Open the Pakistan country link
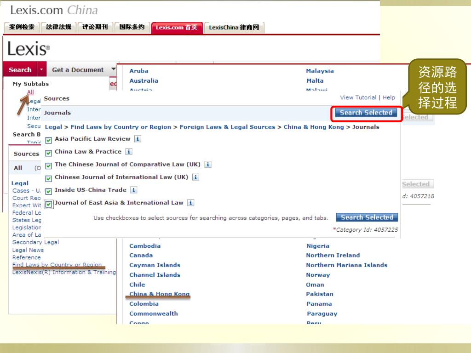The height and width of the screenshot is (353, 471). pyautogui.click(x=320, y=294)
